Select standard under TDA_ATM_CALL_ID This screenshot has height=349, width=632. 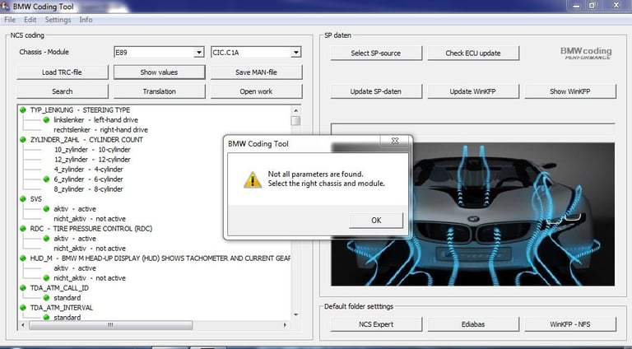67,297
